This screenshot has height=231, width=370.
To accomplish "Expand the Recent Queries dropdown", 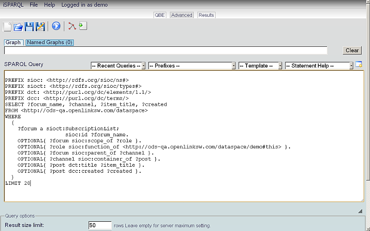I will [x=118, y=66].
